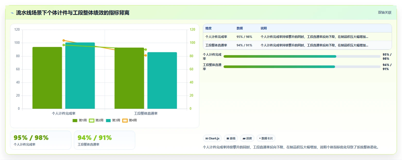Click the 第1周 bar for 工段整体直通率
Image resolution: width=402 pixels, height=160 pixels.
(x=129, y=78)
